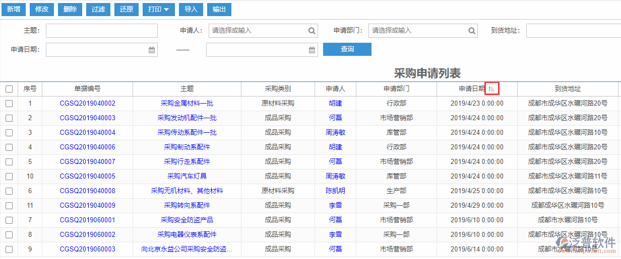
Task: Open the 采购安全防盗产品 subject link
Action: pyautogui.click(x=187, y=220)
